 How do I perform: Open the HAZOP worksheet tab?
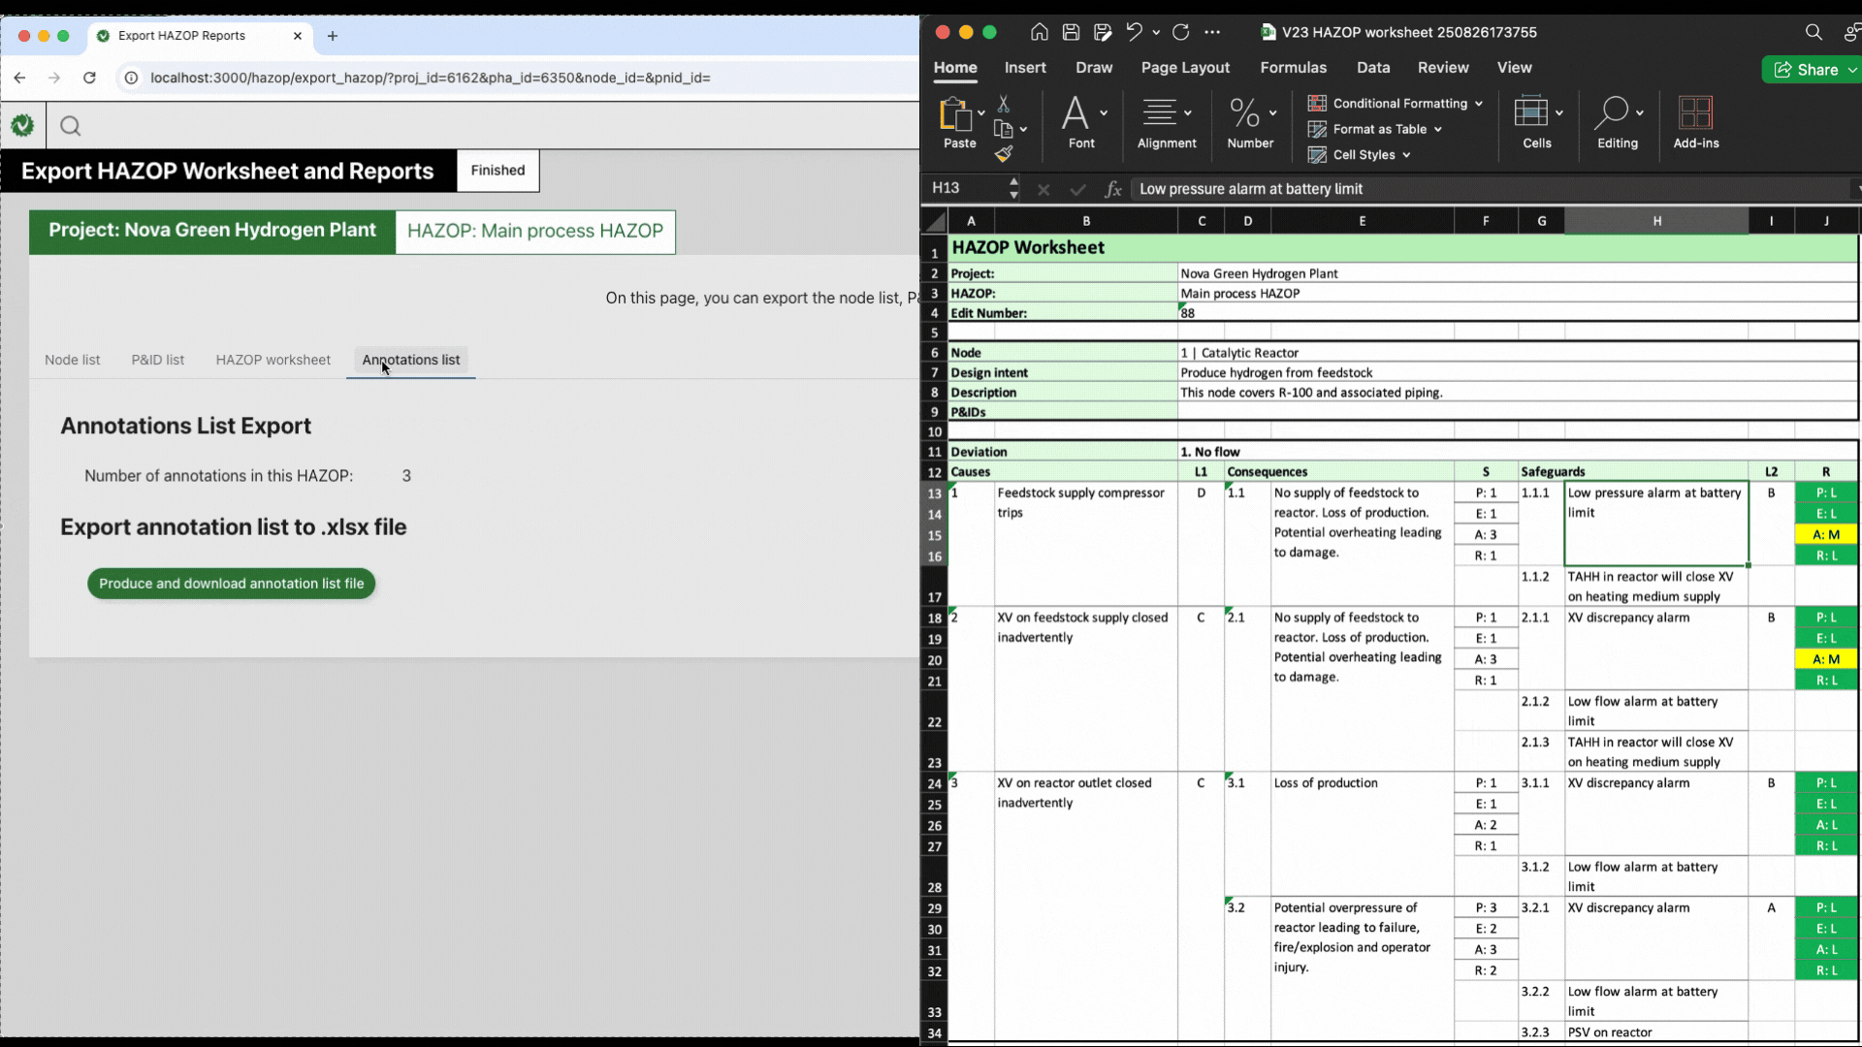[x=273, y=360]
